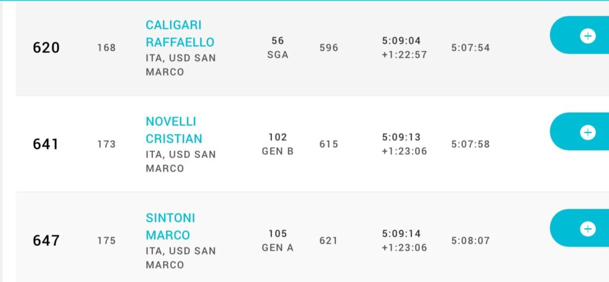
Task: Click bib number 168
Action: point(106,47)
